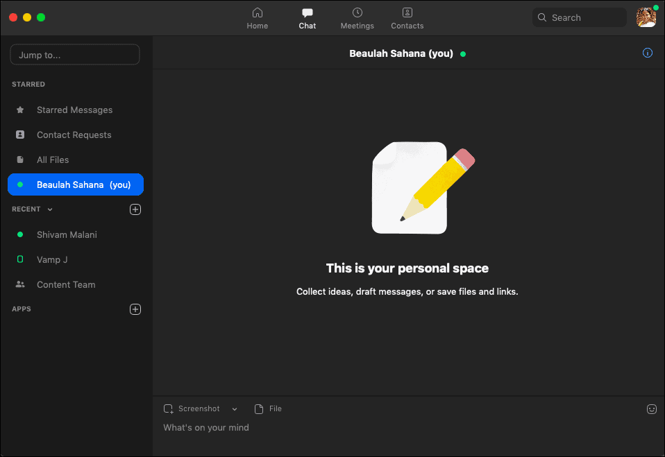Collapse the RECENT section chevron
The height and width of the screenshot is (457, 665).
50,209
